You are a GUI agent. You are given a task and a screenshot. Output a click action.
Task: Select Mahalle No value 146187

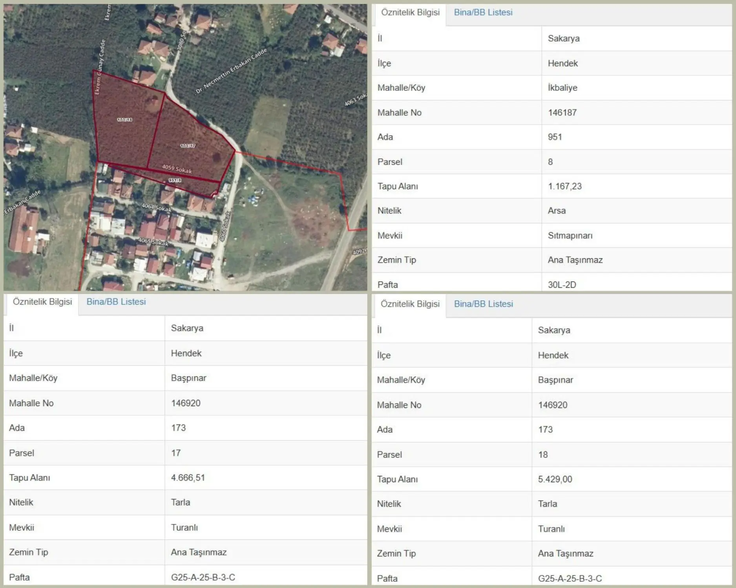click(562, 113)
